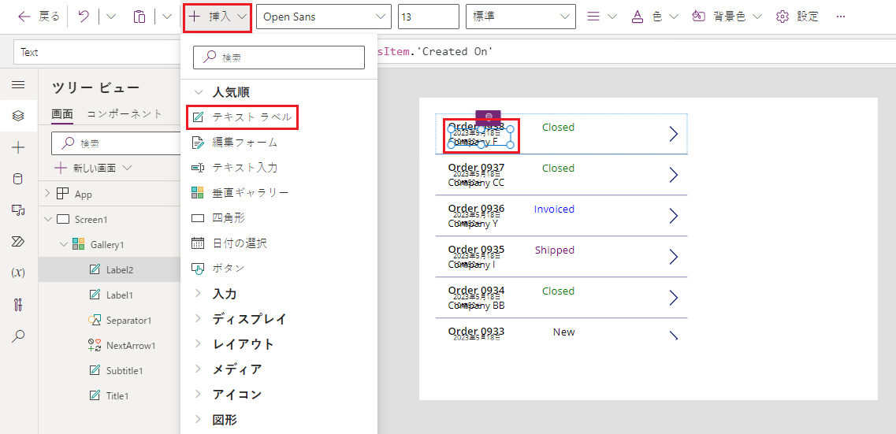Collapse the 人気順 section

[x=199, y=92]
